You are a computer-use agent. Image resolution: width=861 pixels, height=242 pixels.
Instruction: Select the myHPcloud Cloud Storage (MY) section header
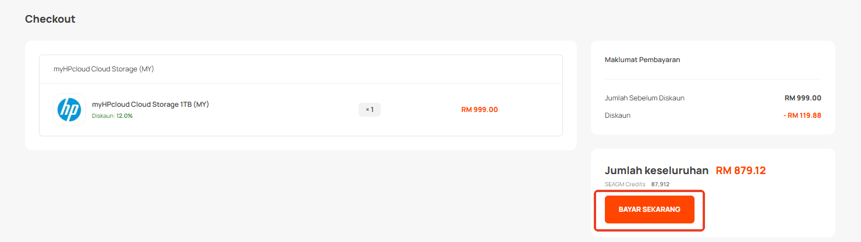(104, 69)
